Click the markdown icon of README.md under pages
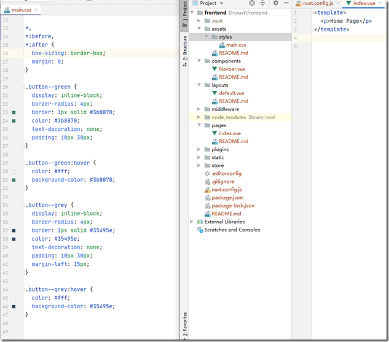This screenshot has width=389, height=342. pos(214,141)
